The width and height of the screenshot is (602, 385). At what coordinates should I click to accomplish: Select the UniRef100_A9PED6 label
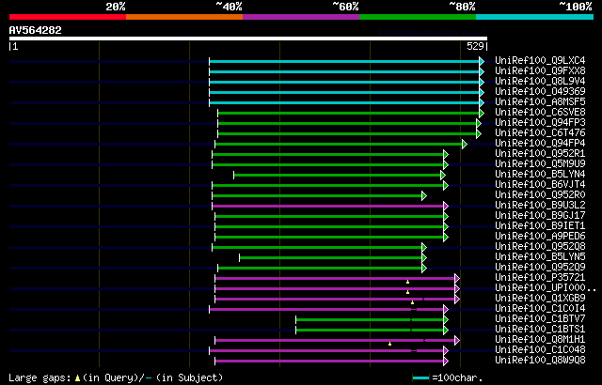540,236
